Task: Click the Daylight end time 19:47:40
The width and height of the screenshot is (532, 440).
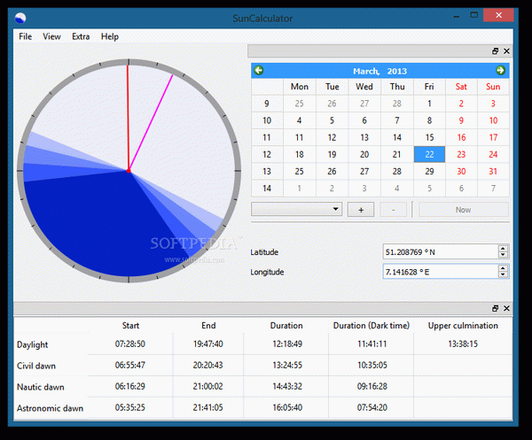Action: click(x=208, y=344)
